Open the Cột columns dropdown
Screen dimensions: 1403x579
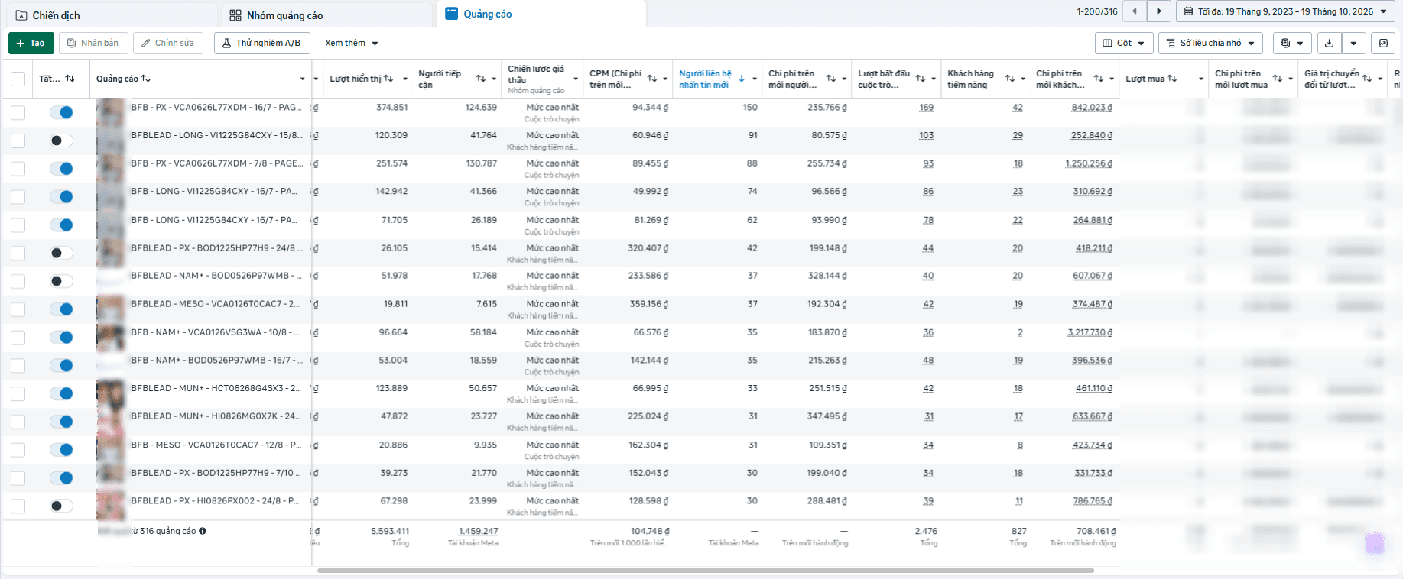[x=1123, y=44]
